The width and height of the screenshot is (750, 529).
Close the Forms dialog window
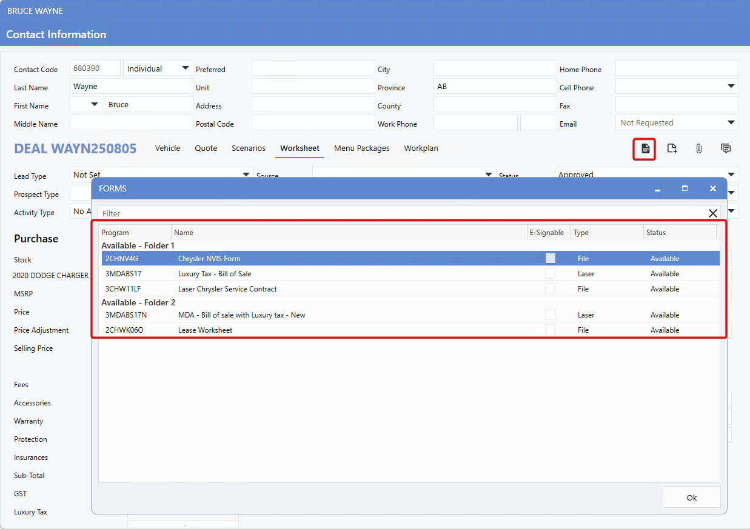713,189
